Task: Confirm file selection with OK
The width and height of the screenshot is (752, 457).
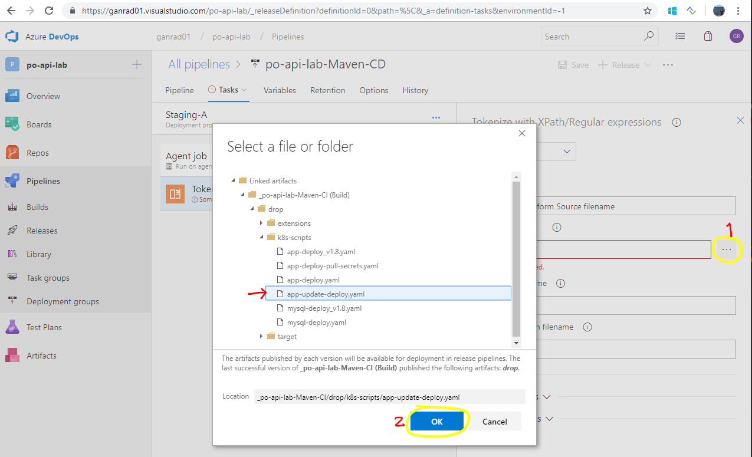Action: tap(437, 422)
